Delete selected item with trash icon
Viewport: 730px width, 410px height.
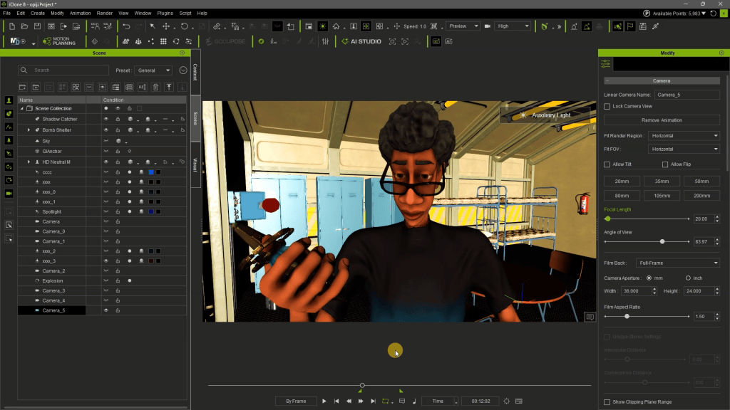pos(155,87)
